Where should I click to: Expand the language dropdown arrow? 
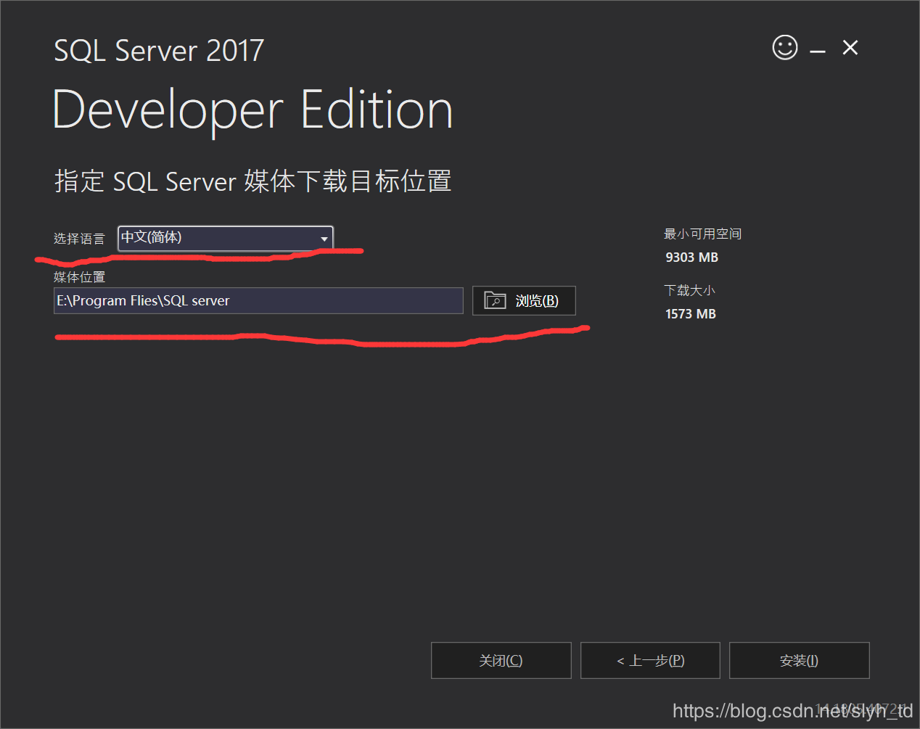[324, 239]
